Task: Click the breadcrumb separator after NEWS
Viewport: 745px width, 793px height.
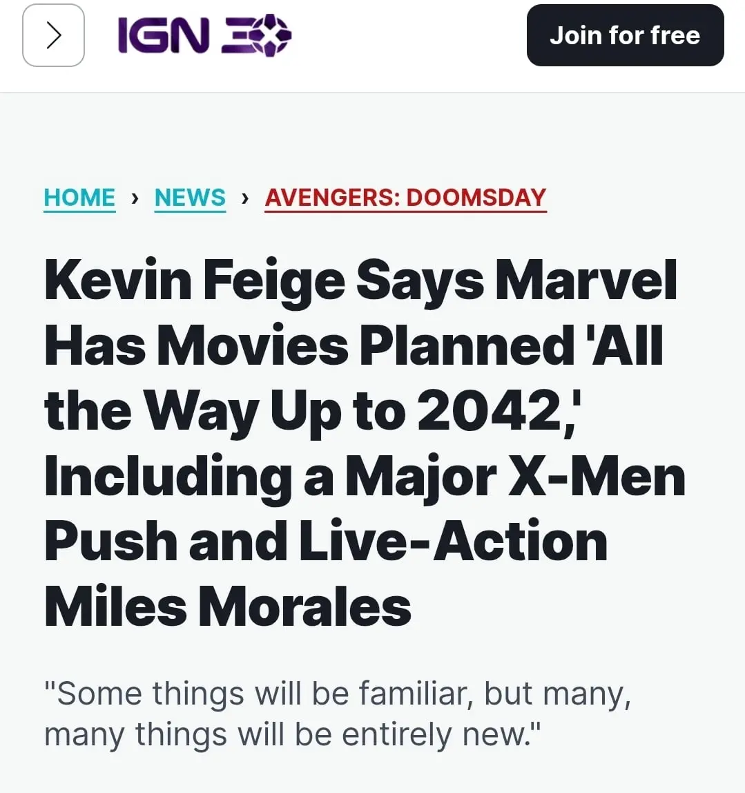Action: [x=245, y=198]
